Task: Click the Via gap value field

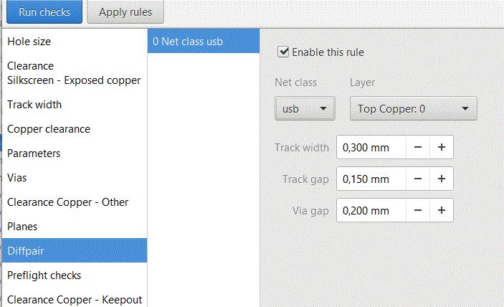Action: point(371,211)
